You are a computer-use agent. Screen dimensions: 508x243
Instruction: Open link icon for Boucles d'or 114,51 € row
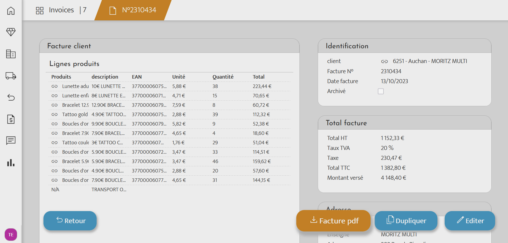point(54,152)
